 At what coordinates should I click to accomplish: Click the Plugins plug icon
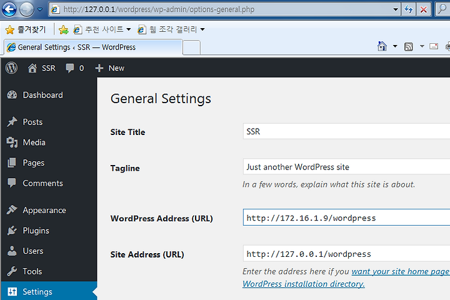pos(12,230)
